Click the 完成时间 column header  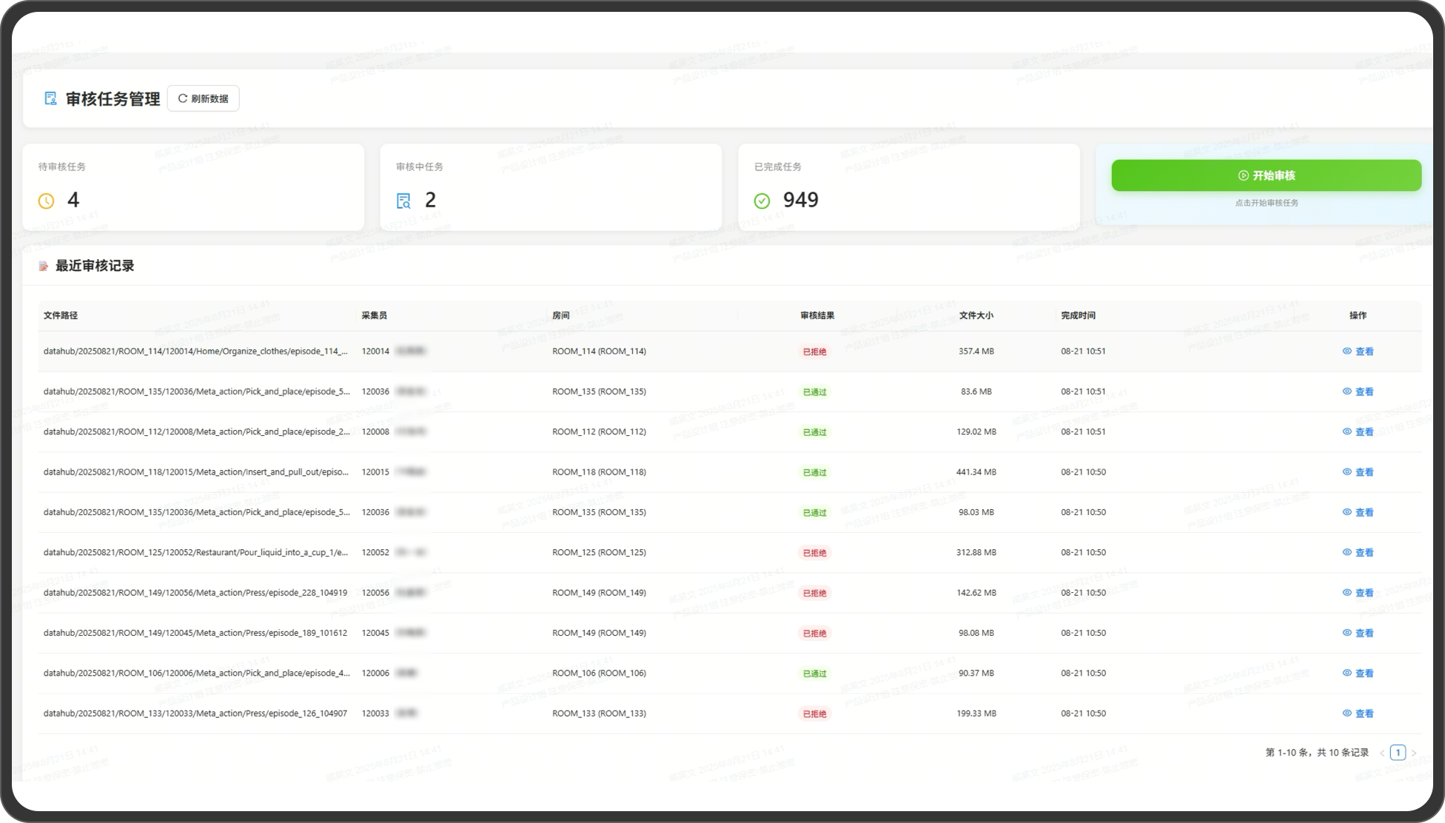[x=1078, y=315]
